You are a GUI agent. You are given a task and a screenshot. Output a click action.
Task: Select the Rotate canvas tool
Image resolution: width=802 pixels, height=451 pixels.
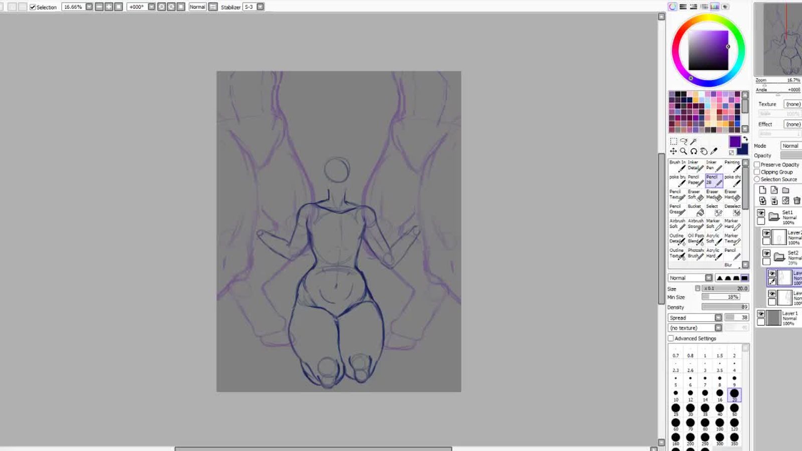pos(694,151)
